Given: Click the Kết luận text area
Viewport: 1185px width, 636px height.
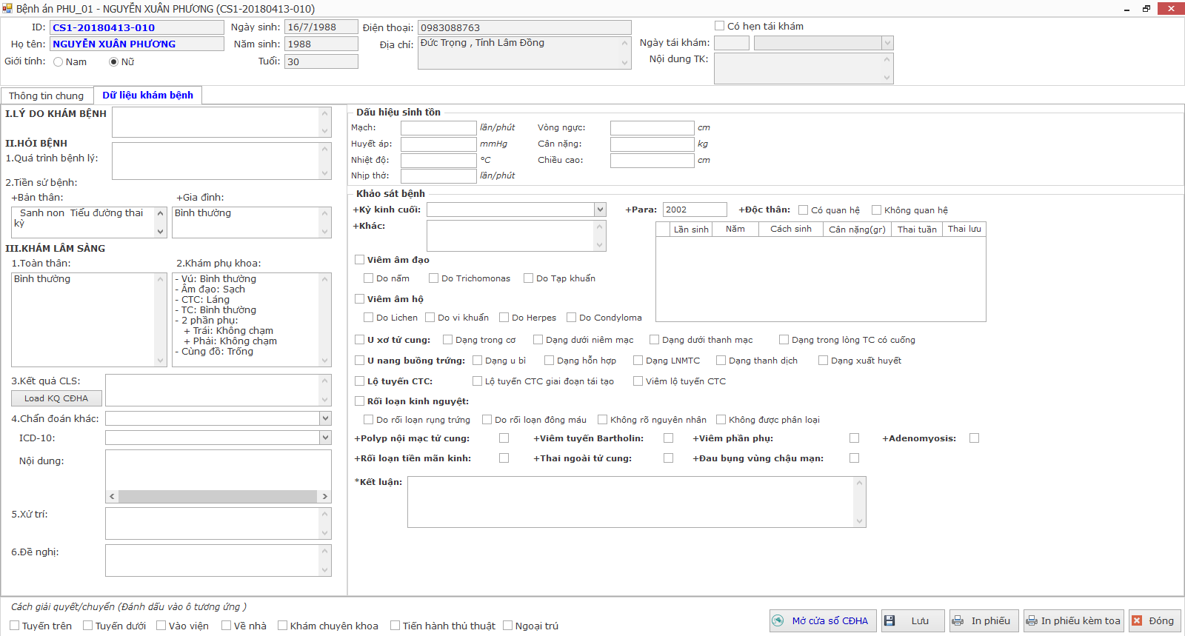Looking at the screenshot, I should click(x=636, y=502).
